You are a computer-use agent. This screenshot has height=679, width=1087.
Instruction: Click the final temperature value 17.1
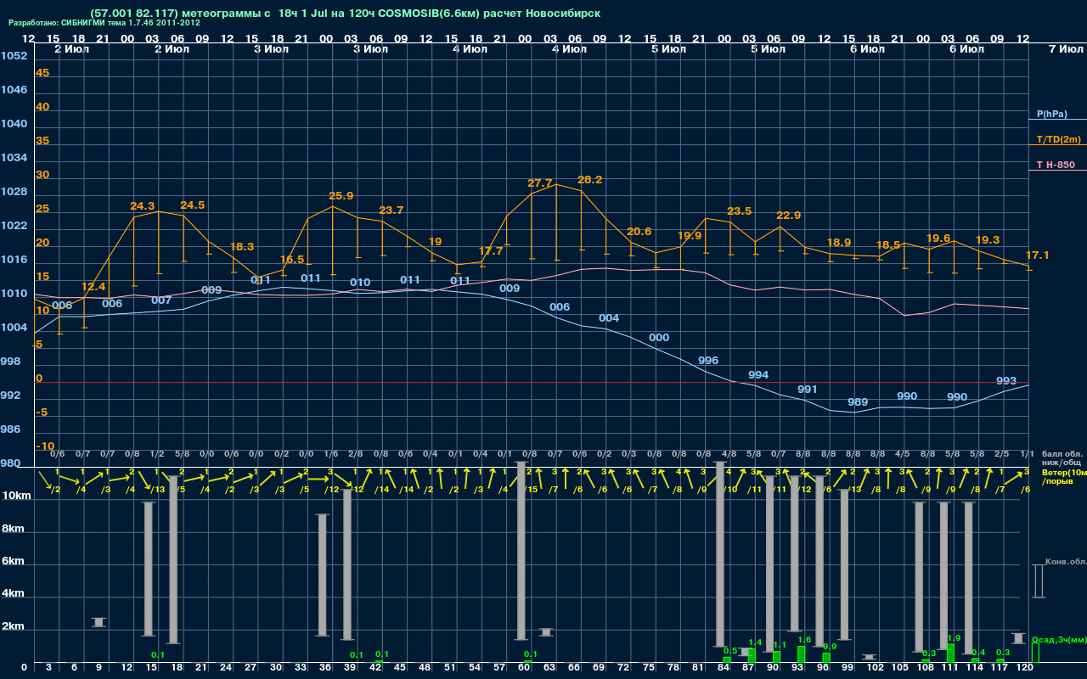[1037, 255]
